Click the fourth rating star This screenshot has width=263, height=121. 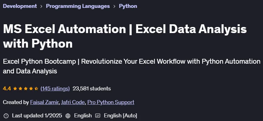31,89
